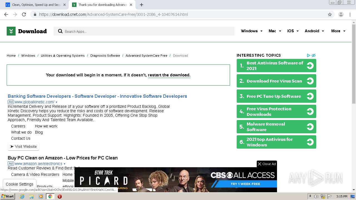
Task: Close the Picard banner ad
Action: pyautogui.click(x=267, y=164)
